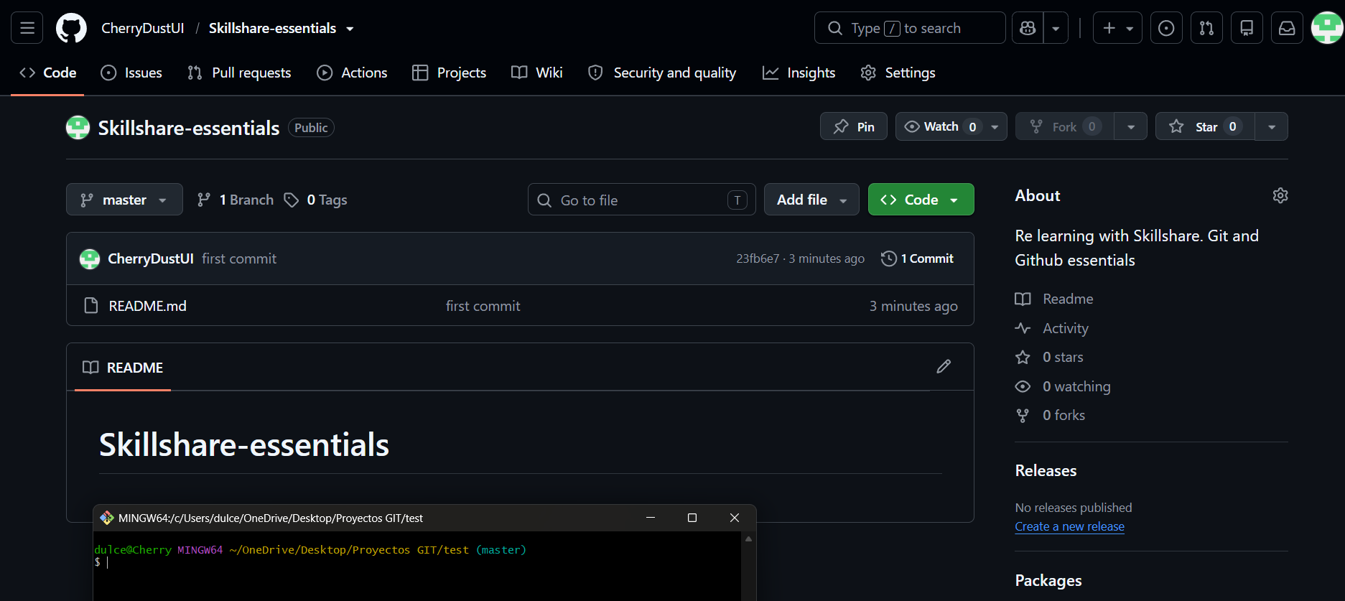Image resolution: width=1345 pixels, height=601 pixels.
Task: Expand the Add file dropdown
Action: point(811,200)
